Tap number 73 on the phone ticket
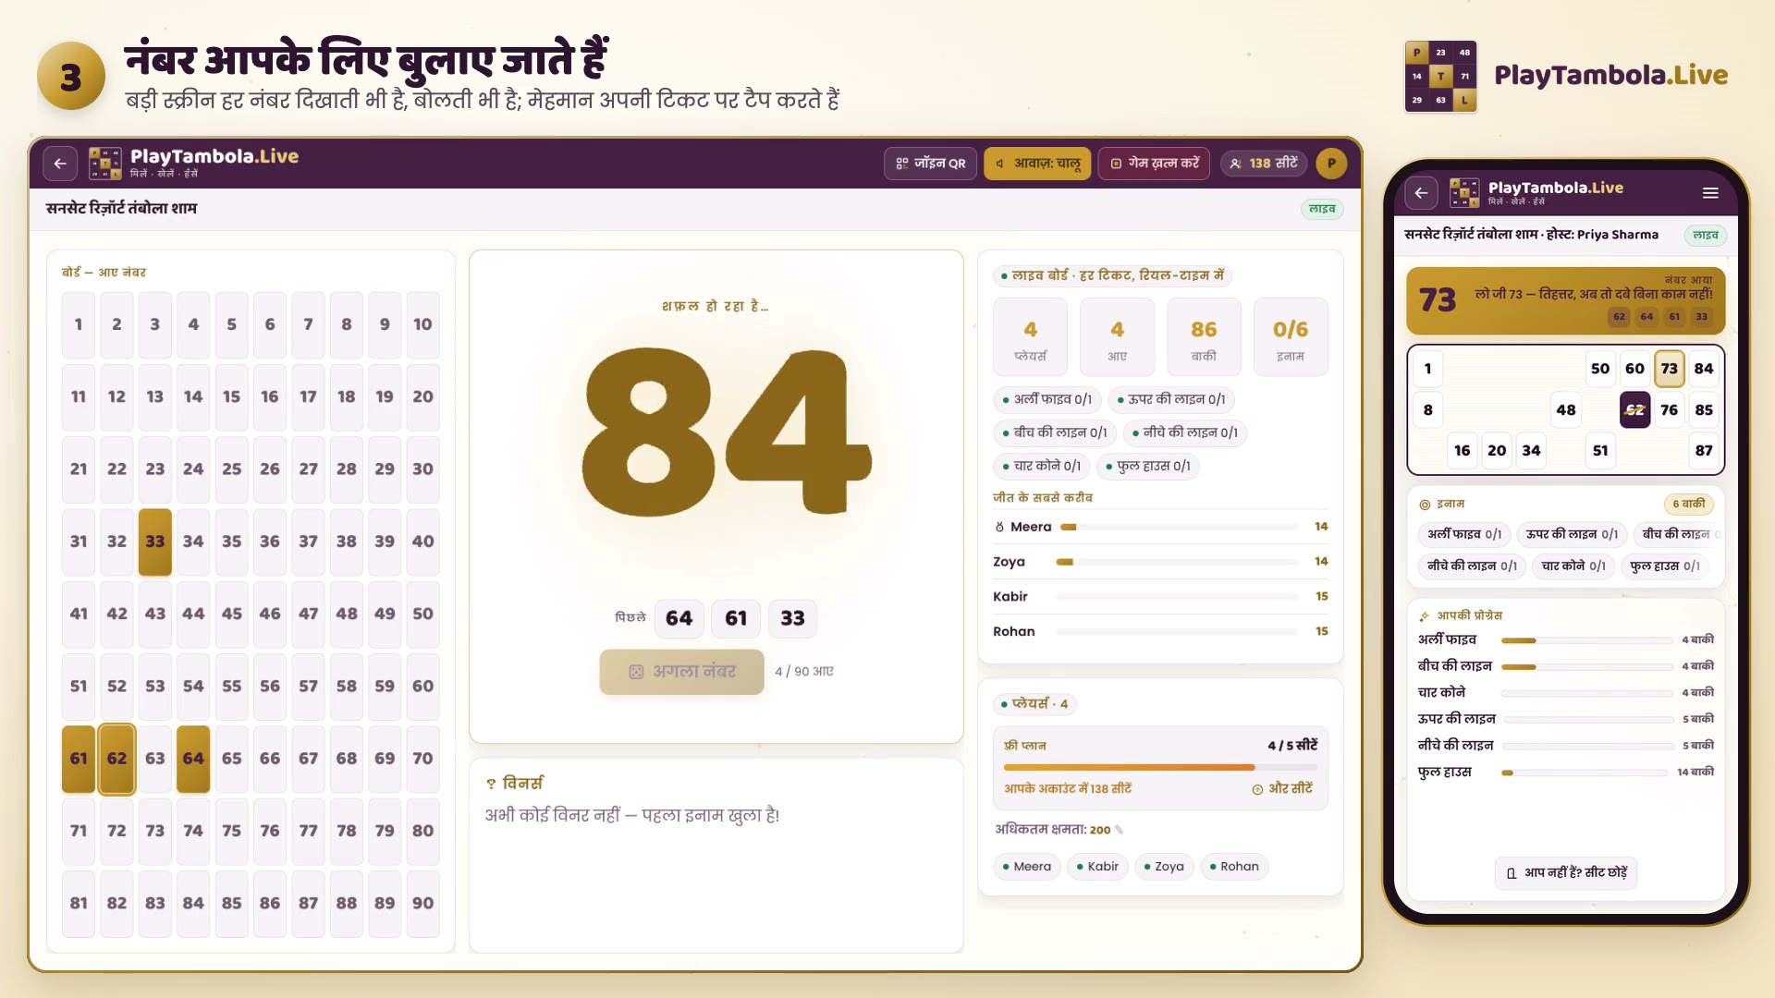 pyautogui.click(x=1669, y=369)
